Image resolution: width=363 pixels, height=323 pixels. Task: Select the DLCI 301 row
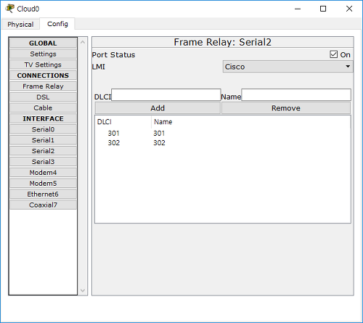click(x=223, y=134)
